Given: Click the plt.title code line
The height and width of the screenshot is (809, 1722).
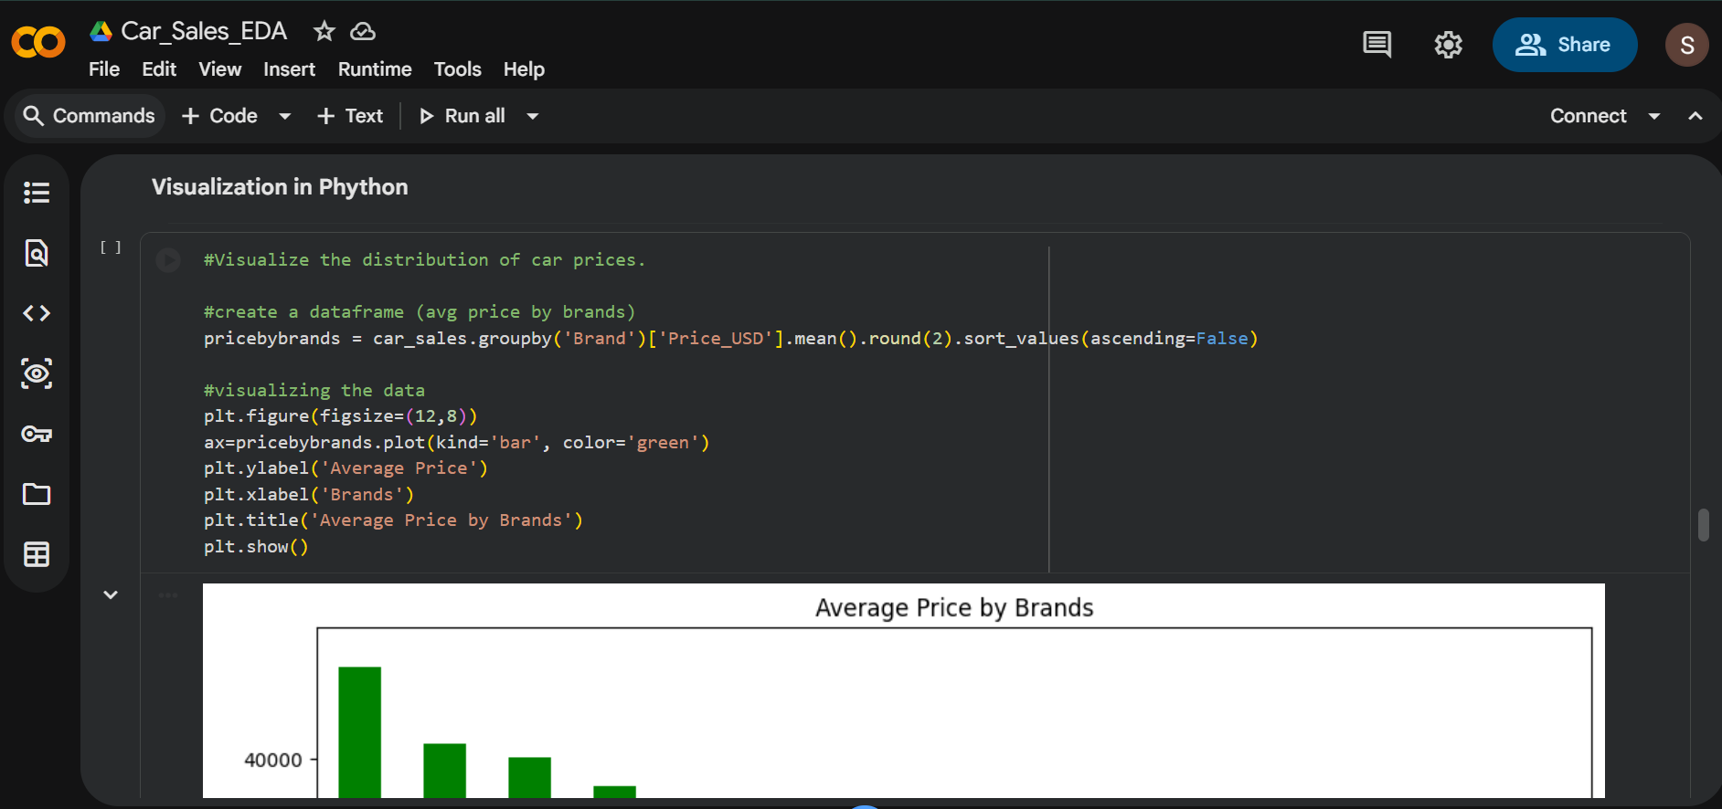Looking at the screenshot, I should [393, 520].
